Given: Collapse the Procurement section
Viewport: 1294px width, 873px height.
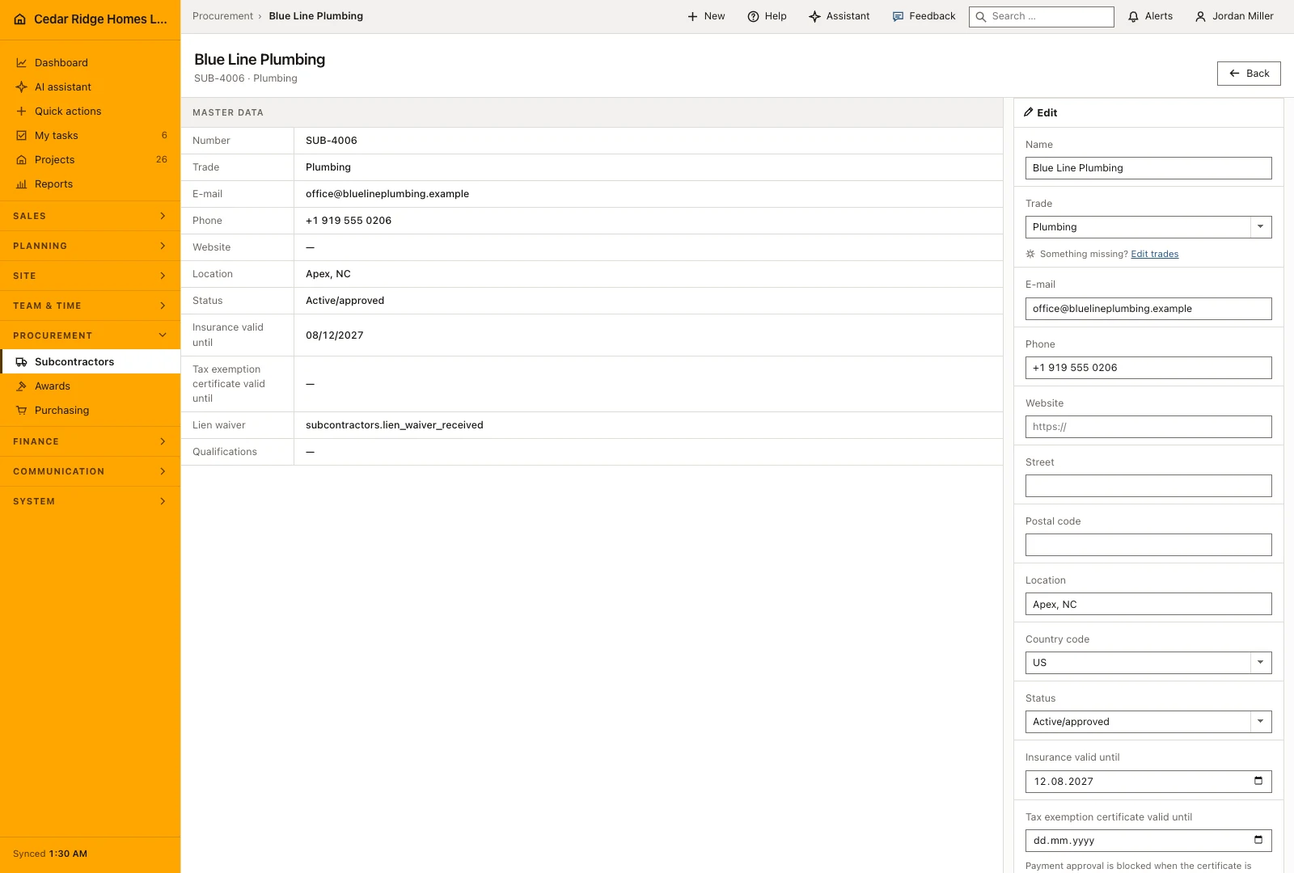Looking at the screenshot, I should 90,335.
